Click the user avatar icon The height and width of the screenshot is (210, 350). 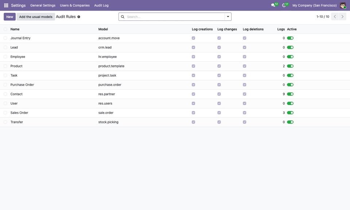click(343, 5)
